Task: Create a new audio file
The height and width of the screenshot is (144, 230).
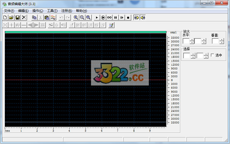Action: pos(5,17)
